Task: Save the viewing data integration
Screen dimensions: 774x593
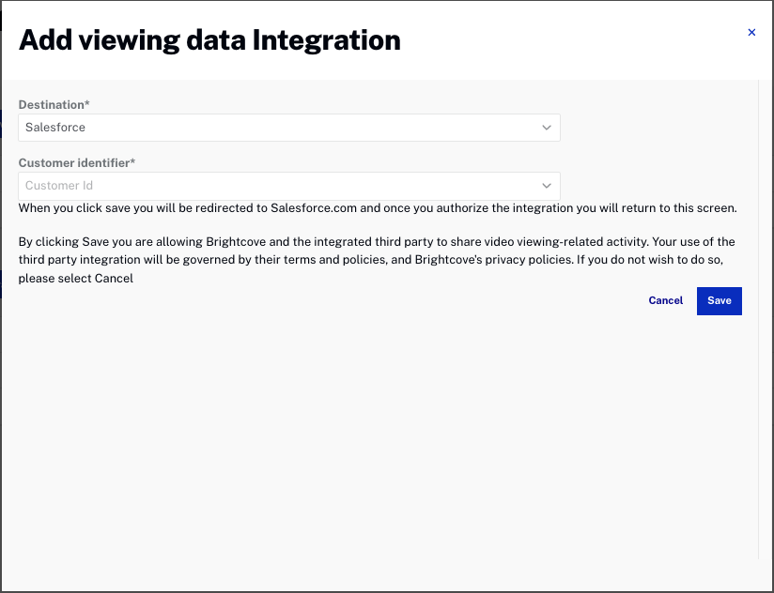Action: 719,300
